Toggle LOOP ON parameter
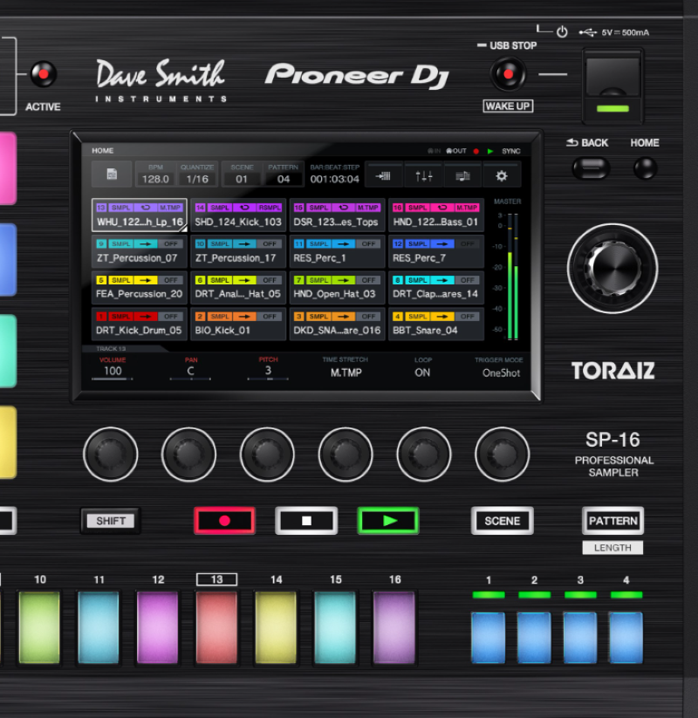 point(422,367)
